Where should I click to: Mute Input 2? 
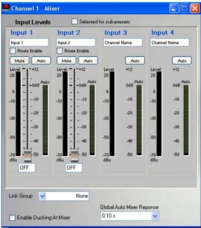point(66,61)
